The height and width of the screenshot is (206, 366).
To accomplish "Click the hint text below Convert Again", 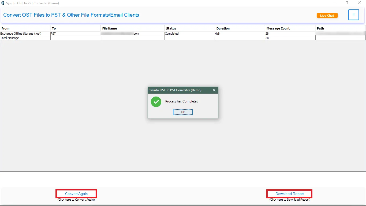I will coord(76,200).
